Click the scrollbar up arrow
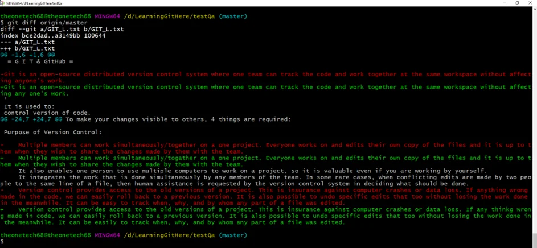This screenshot has width=537, height=248. (x=535, y=8)
